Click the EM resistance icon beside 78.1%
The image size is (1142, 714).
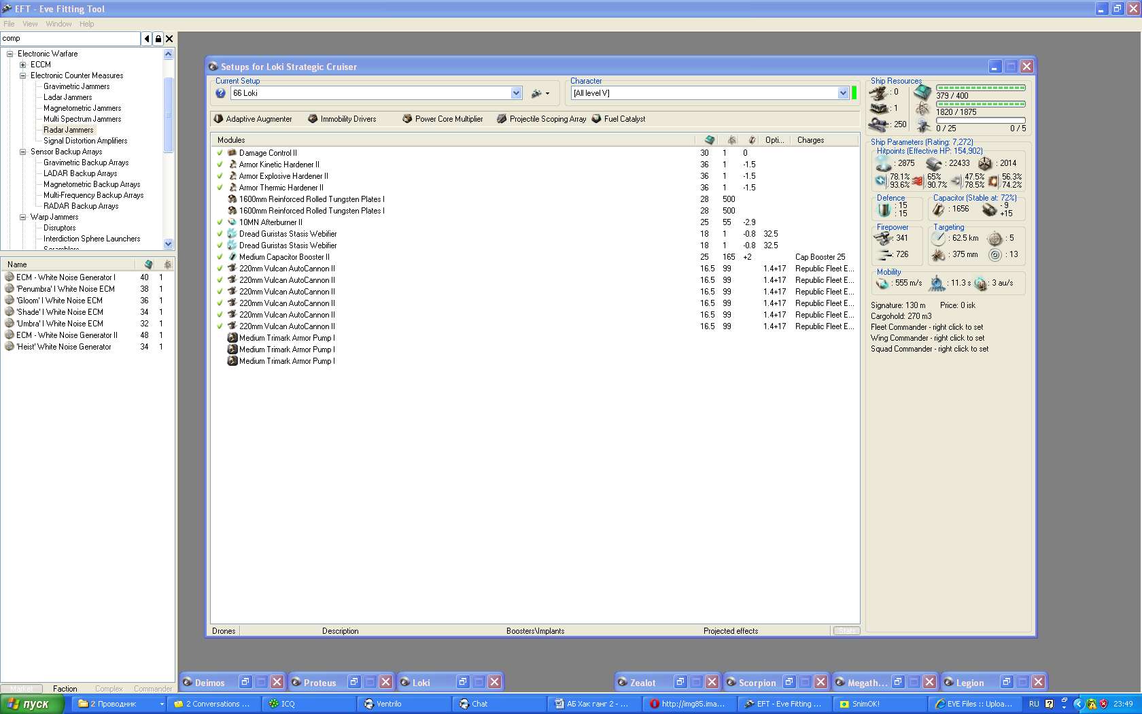pyautogui.click(x=881, y=181)
